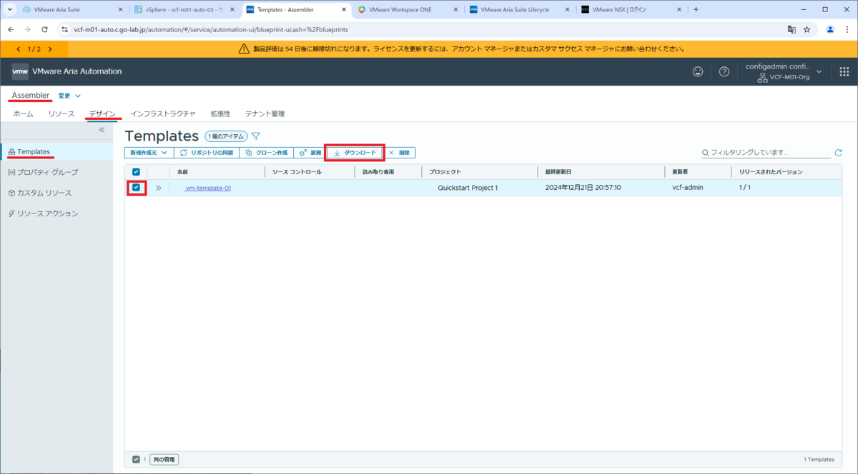Switch to VMware Aria Suite Lifecycle tab

click(x=521, y=10)
